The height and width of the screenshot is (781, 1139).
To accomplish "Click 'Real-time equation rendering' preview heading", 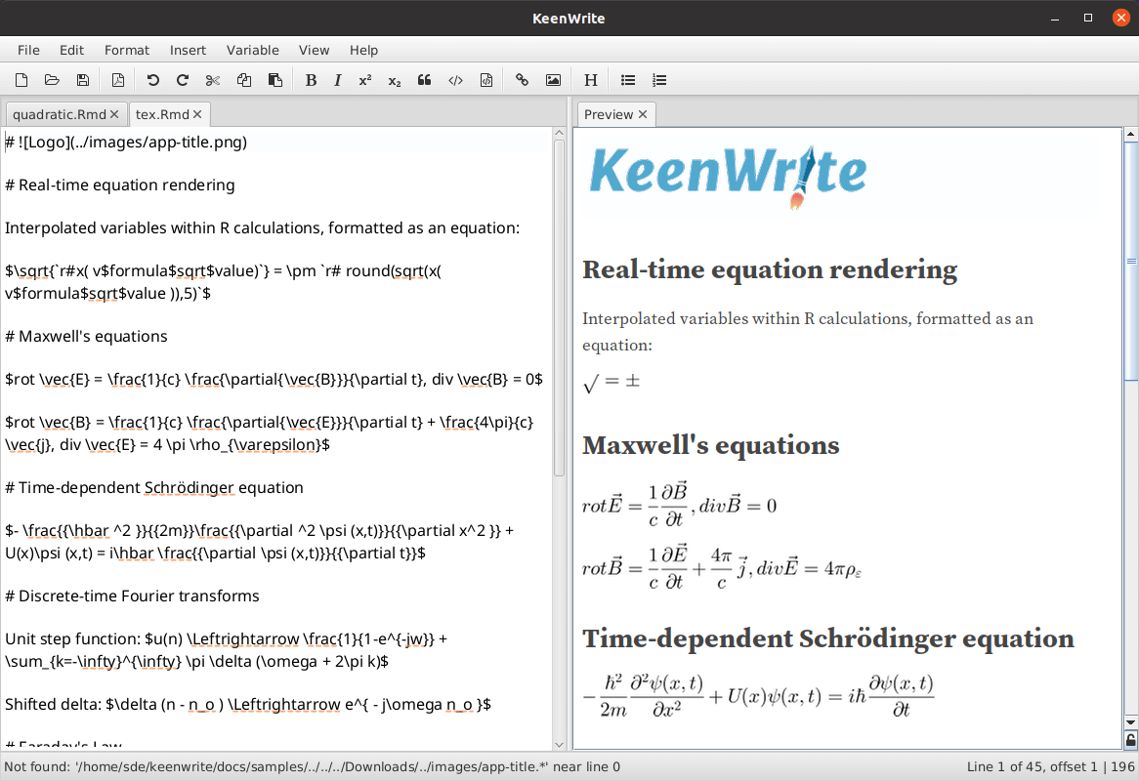I will (x=769, y=269).
